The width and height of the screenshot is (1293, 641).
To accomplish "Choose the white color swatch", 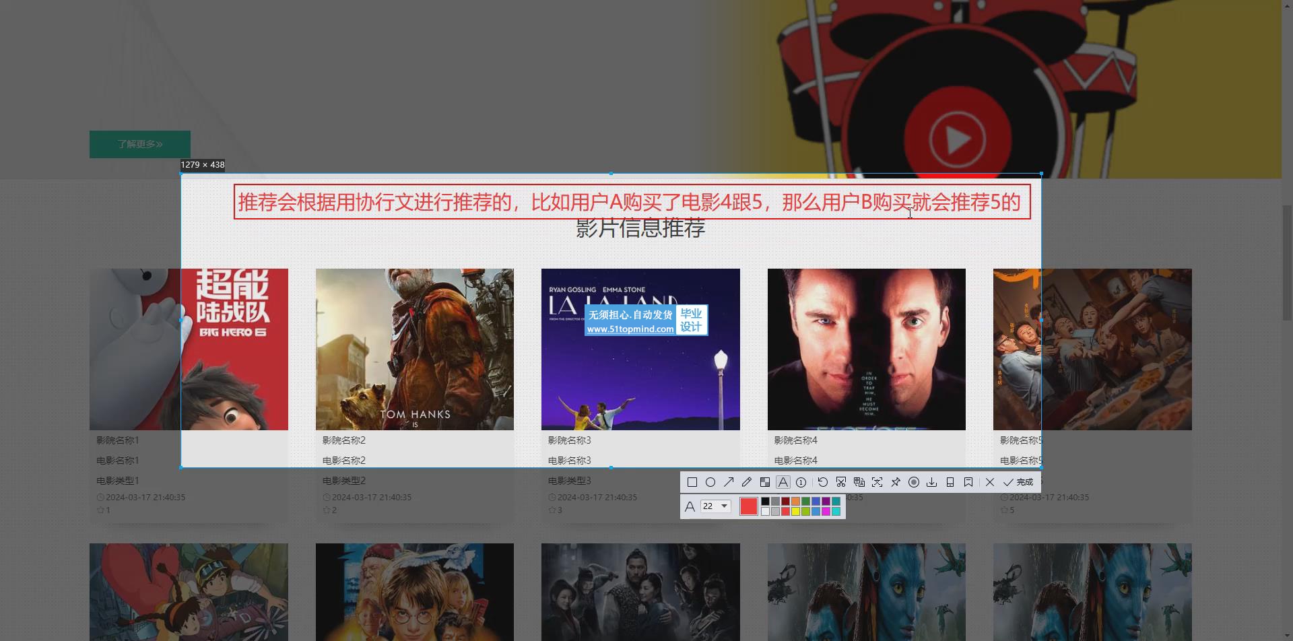I will 765,512.
